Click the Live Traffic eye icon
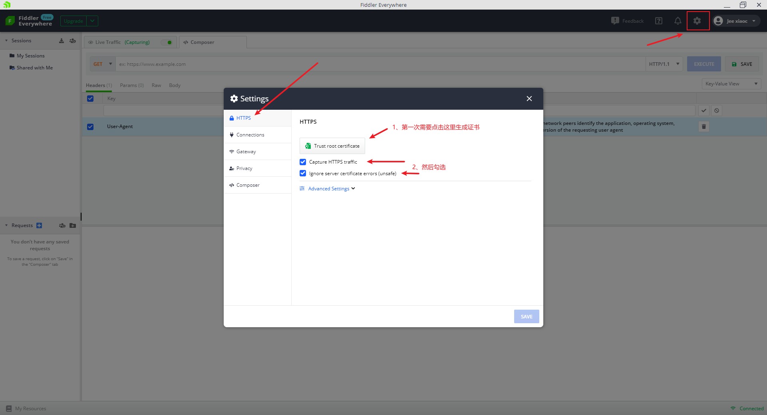767x415 pixels. 91,42
